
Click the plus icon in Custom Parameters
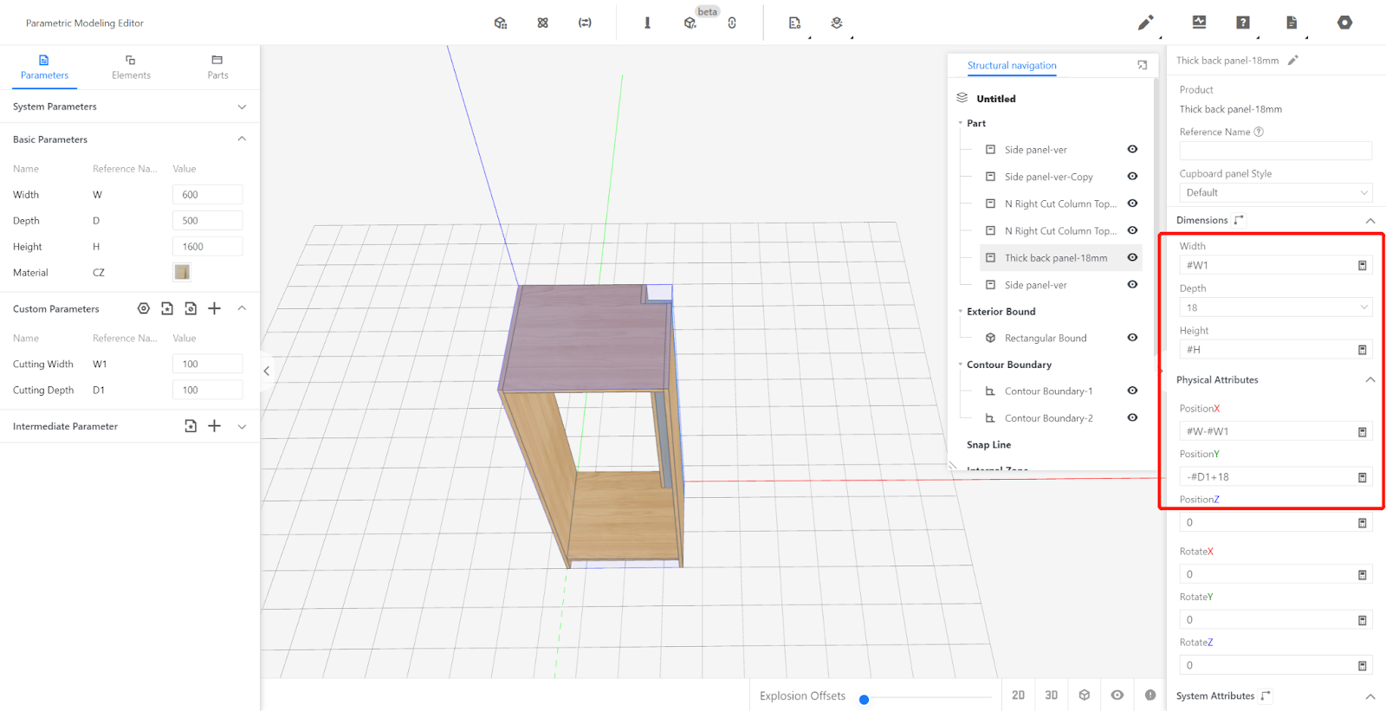coord(215,308)
